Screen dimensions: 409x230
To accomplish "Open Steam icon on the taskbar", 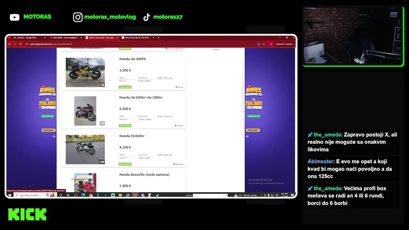I will 157,195.
